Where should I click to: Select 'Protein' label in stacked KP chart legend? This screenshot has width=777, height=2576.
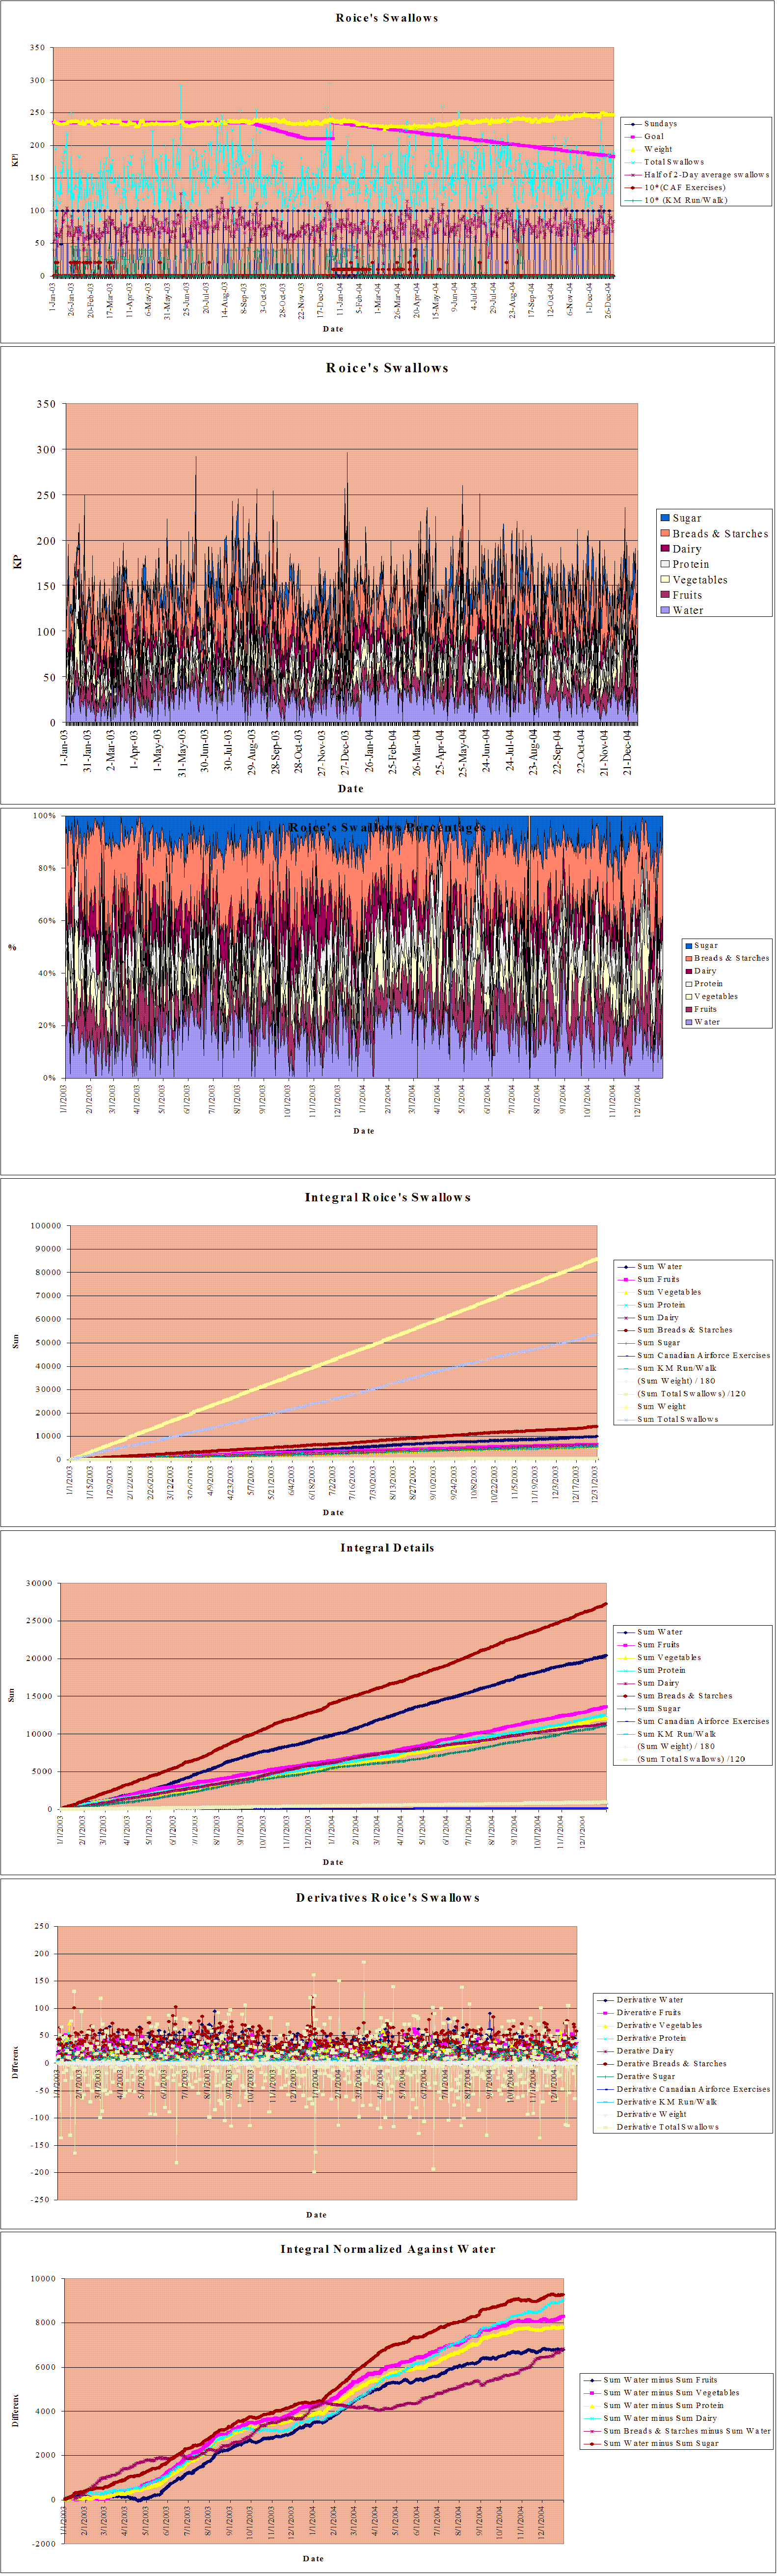point(690,564)
